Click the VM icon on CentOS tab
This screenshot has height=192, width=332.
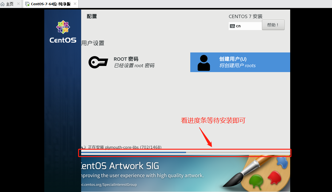click(x=27, y=4)
